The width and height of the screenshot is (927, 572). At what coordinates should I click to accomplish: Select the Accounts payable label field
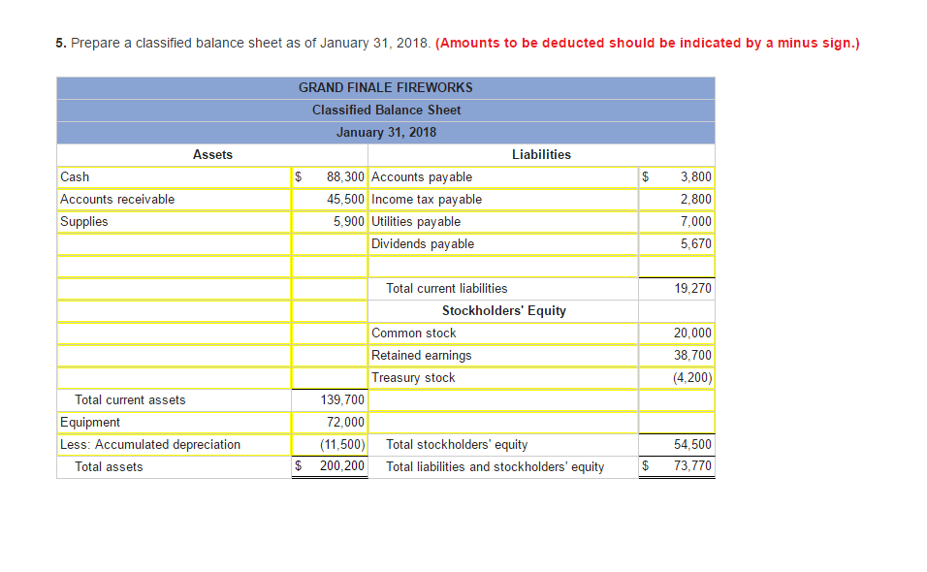point(503,177)
